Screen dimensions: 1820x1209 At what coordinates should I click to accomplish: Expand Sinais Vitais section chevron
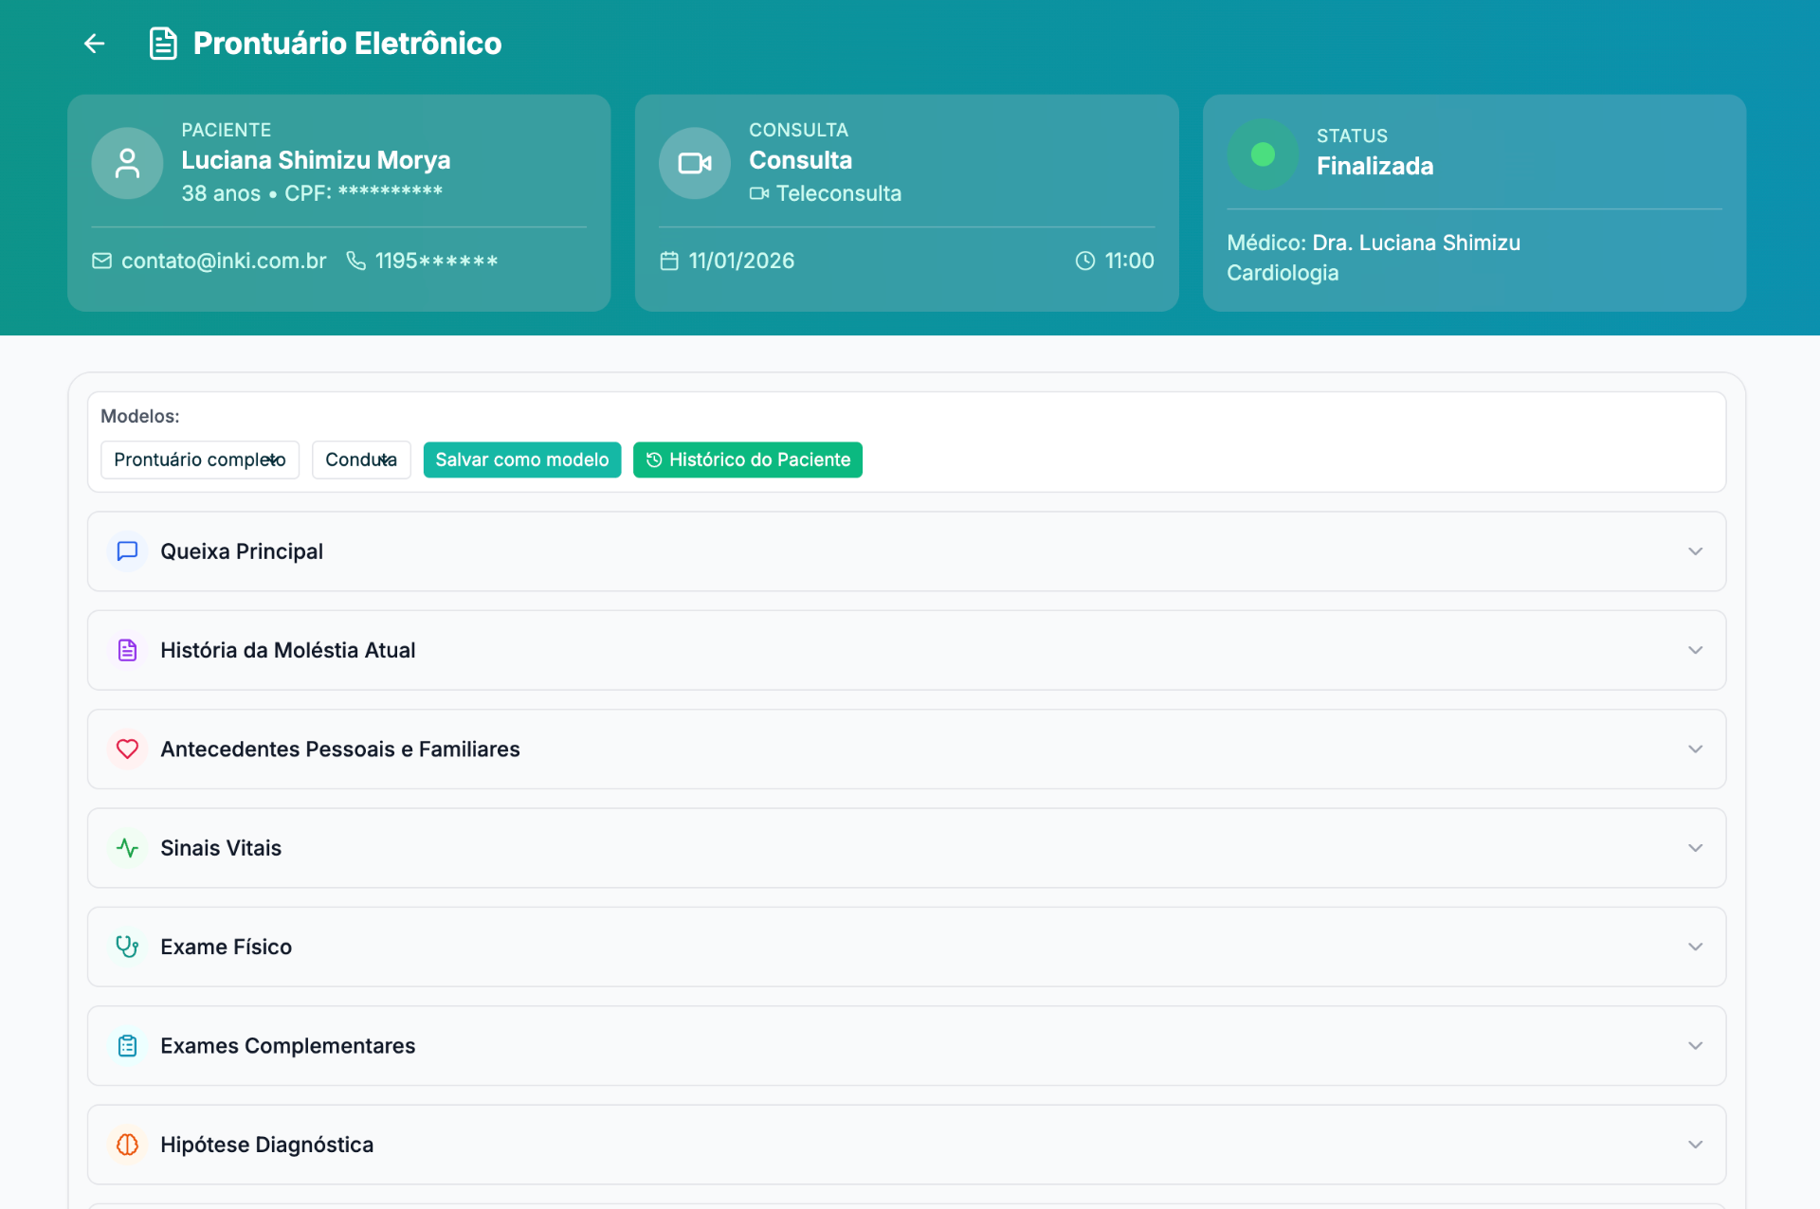tap(1695, 848)
